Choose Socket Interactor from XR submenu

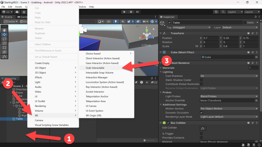pyautogui.click(x=106, y=92)
